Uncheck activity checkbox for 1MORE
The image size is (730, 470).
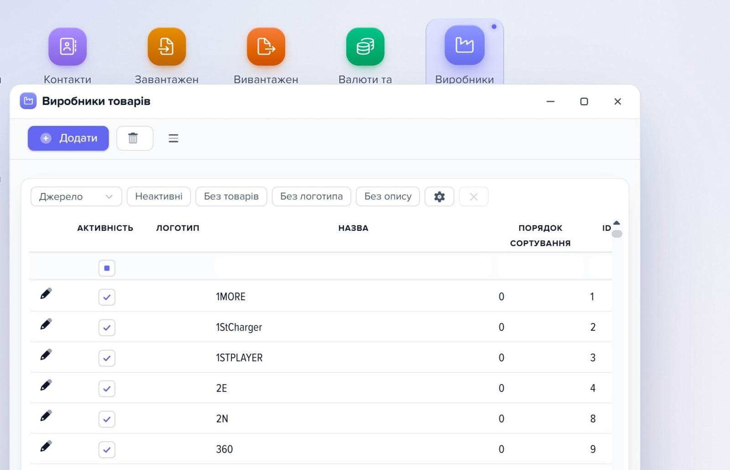point(107,297)
